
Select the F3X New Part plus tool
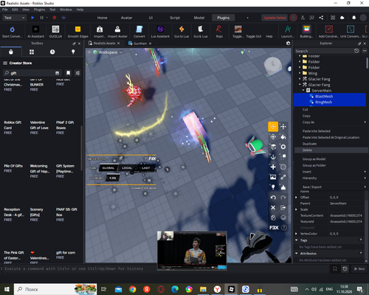click(x=273, y=167)
